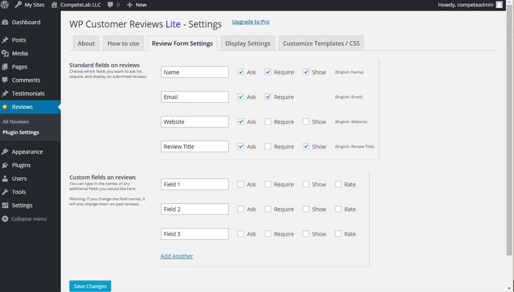Click inside the Review Title text field

click(x=194, y=146)
